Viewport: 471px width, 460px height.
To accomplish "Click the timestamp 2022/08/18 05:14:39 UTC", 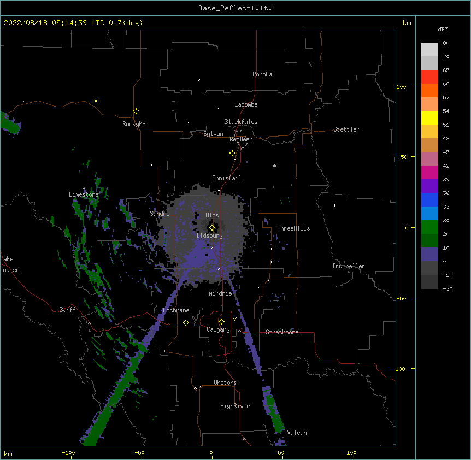I will click(x=54, y=23).
